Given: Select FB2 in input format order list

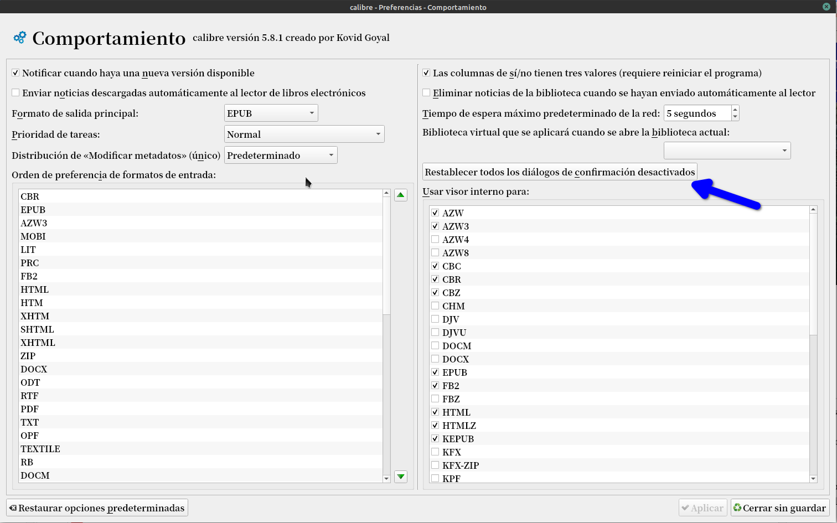Looking at the screenshot, I should click(x=200, y=276).
